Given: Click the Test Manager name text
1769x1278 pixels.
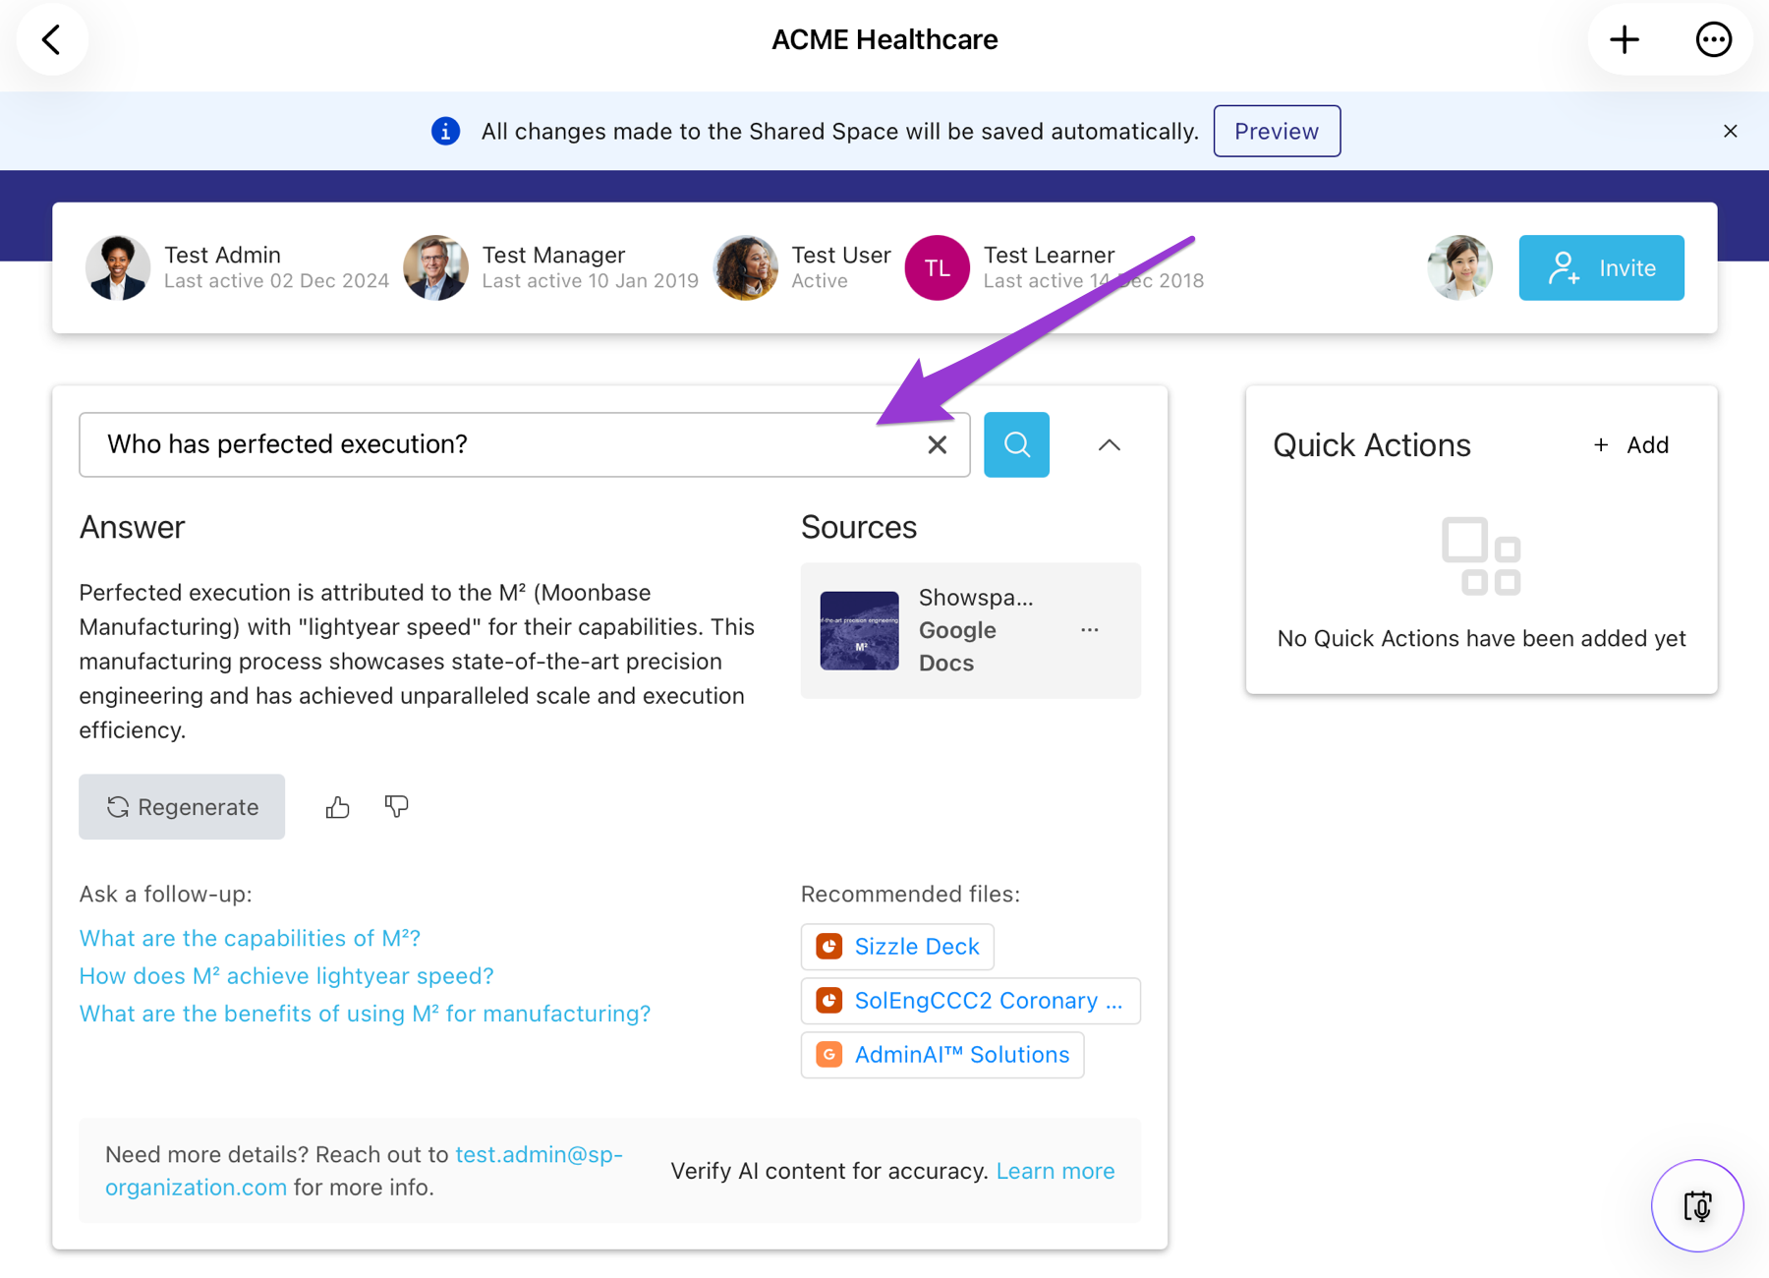Looking at the screenshot, I should pos(553,255).
